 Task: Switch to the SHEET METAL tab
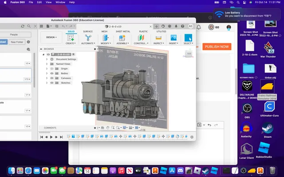(x=123, y=31)
